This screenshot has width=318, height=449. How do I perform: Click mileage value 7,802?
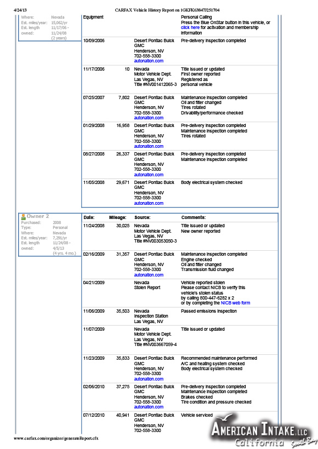coord(124,97)
